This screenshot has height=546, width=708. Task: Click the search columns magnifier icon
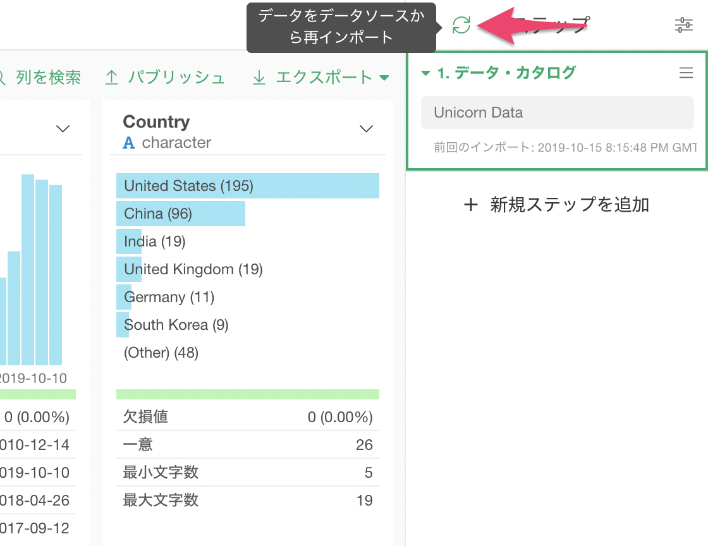pos(3,78)
